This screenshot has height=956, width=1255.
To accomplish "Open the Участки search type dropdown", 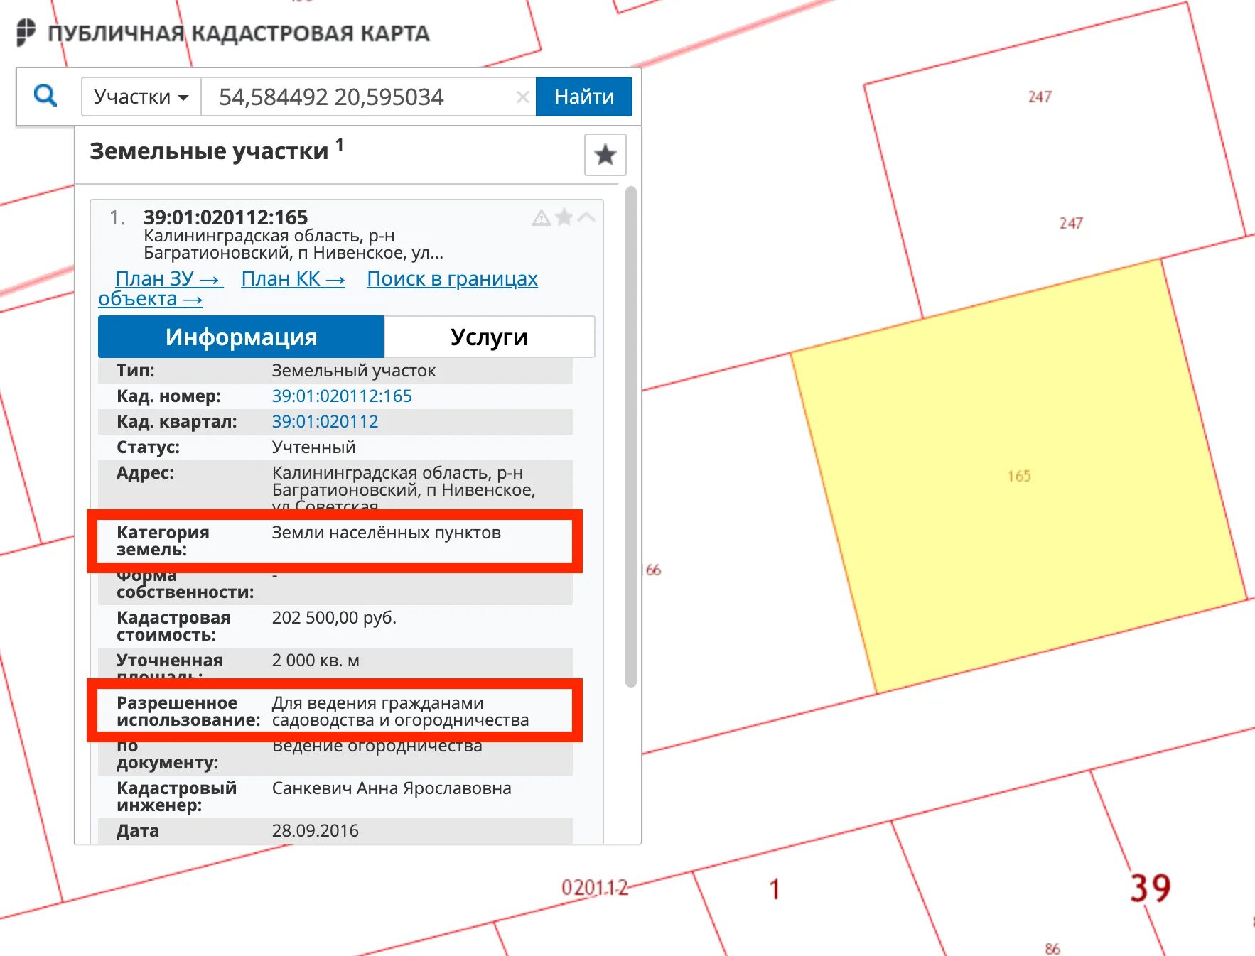I will [141, 97].
